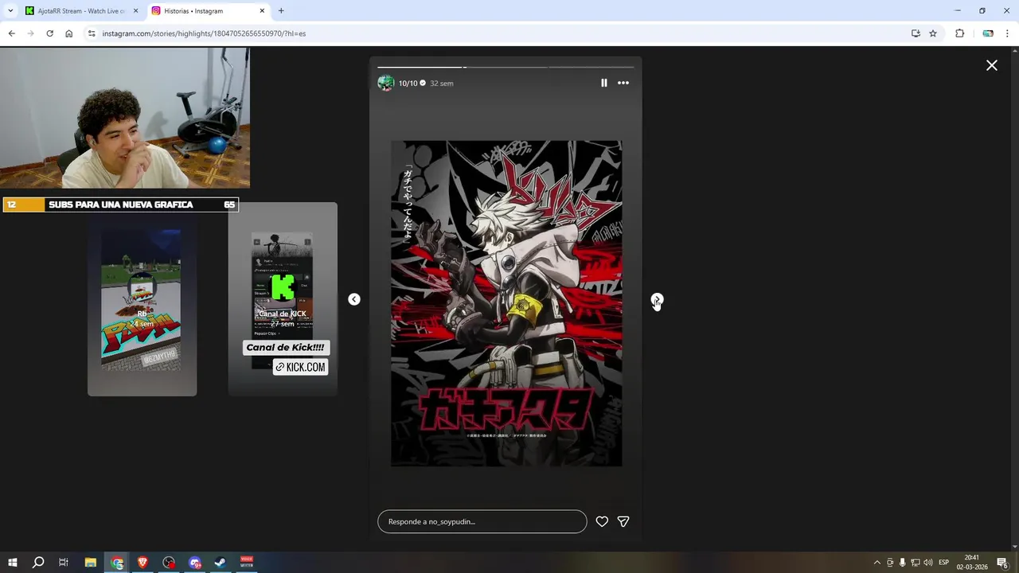1019x573 pixels.
Task: Click the anime poster story image
Action: pos(506,303)
